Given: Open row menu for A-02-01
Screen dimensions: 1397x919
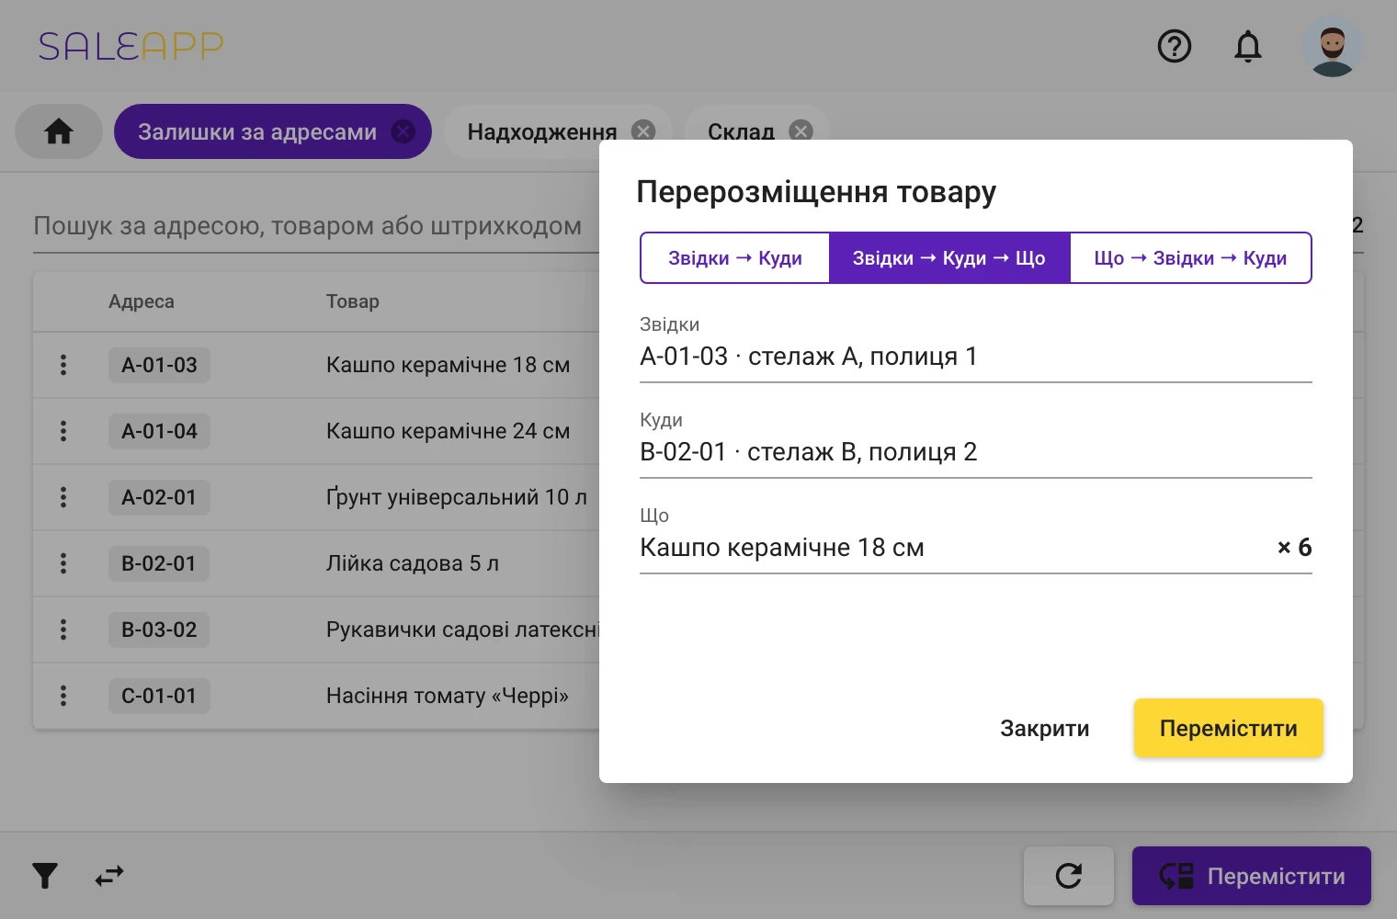Looking at the screenshot, I should click(63, 497).
